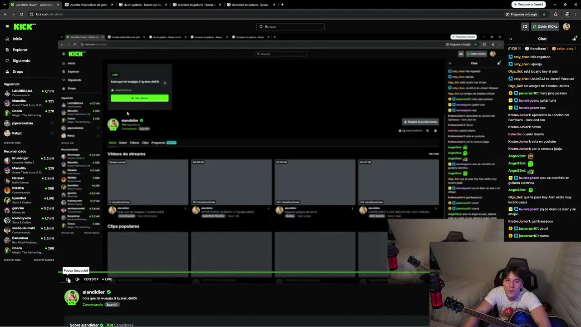This screenshot has width=581, height=327.
Task: Toggle the stream mute speaker
Action: click(x=78, y=279)
